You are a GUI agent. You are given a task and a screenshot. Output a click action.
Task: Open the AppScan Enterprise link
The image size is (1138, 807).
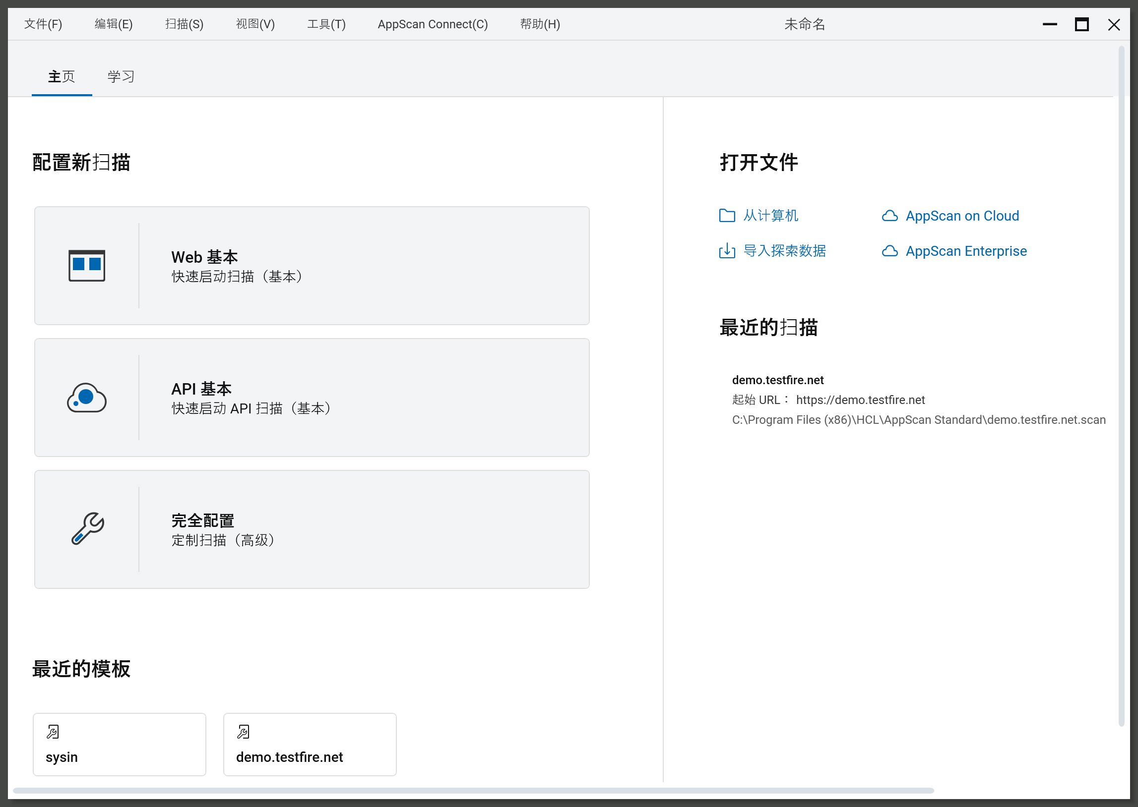point(965,251)
